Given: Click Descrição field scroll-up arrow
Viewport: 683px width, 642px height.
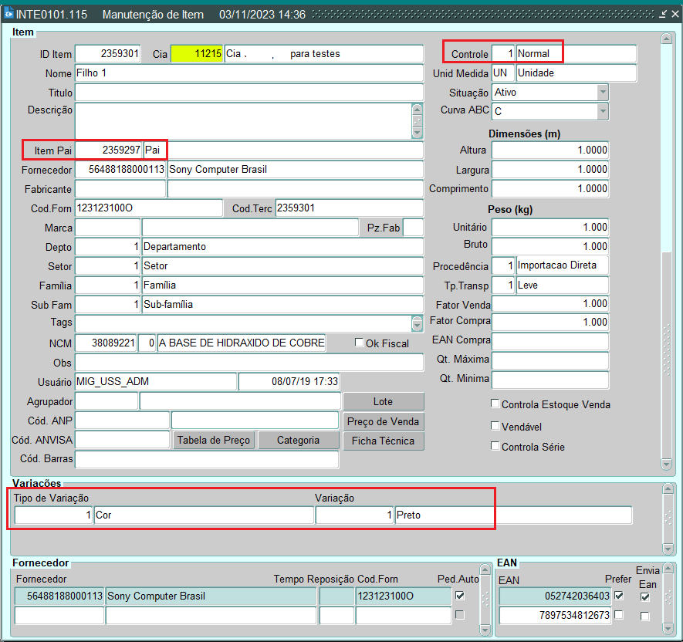Looking at the screenshot, I should pyautogui.click(x=418, y=109).
